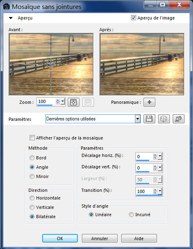193x249 pixels.
Task: Collapse the Aperçu section triangle
Action: click(x=11, y=18)
